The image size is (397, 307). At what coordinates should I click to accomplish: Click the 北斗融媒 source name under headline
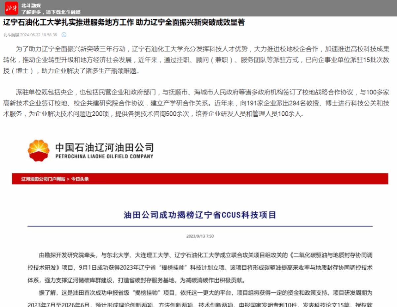(11, 35)
